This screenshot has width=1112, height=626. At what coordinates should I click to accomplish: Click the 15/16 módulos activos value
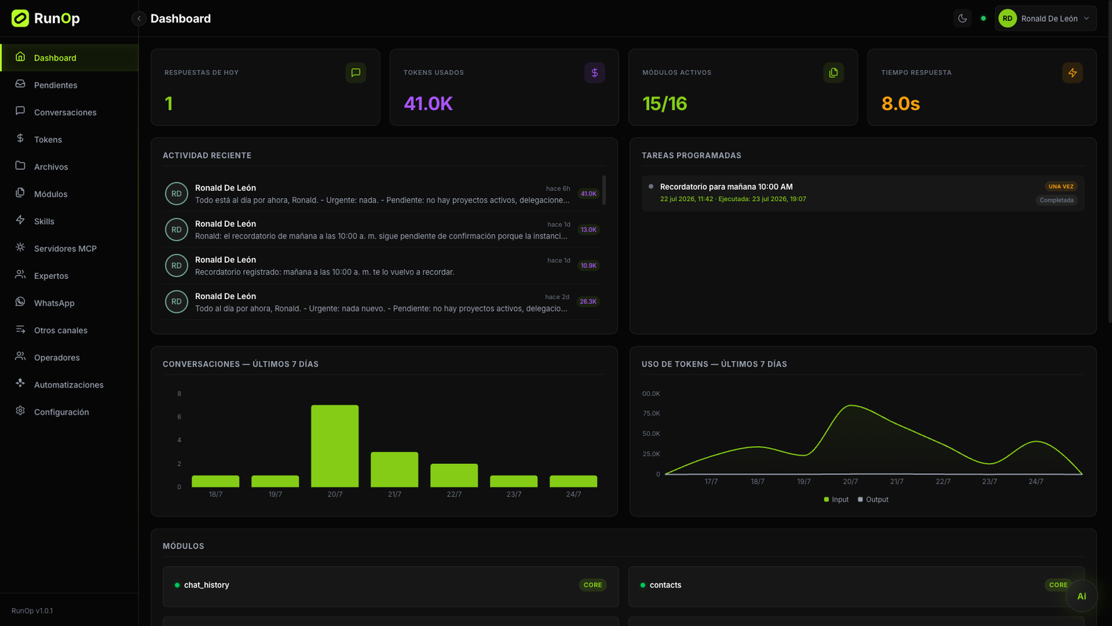(664, 104)
